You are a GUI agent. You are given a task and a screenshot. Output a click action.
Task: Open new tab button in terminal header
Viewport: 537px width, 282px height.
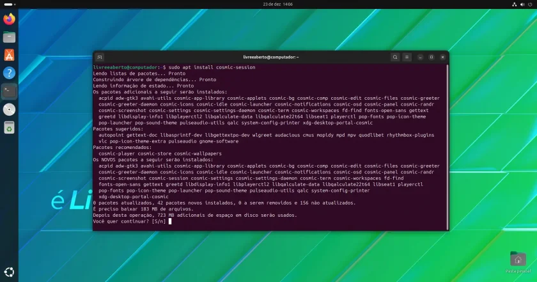pos(100,57)
